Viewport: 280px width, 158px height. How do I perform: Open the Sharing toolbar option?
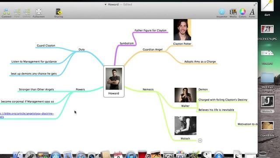coord(59,13)
